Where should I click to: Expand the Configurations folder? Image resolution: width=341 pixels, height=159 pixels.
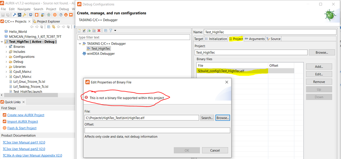click(6, 57)
